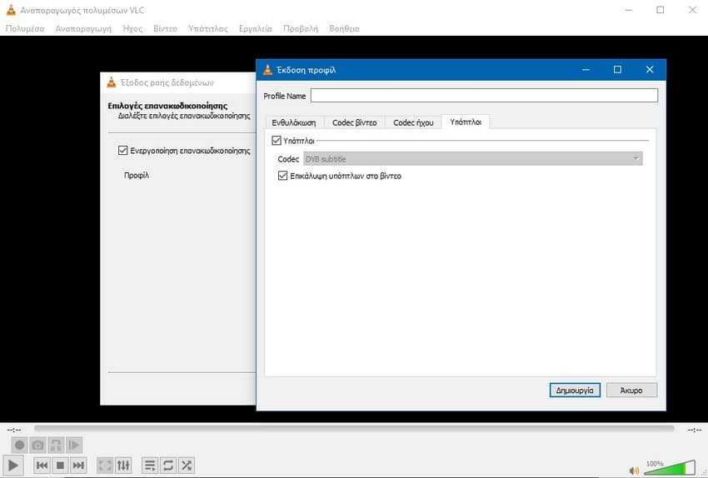Click the Διαλέξτε επιλογές επανακωδικοποίησης subtitle text

tap(184, 116)
